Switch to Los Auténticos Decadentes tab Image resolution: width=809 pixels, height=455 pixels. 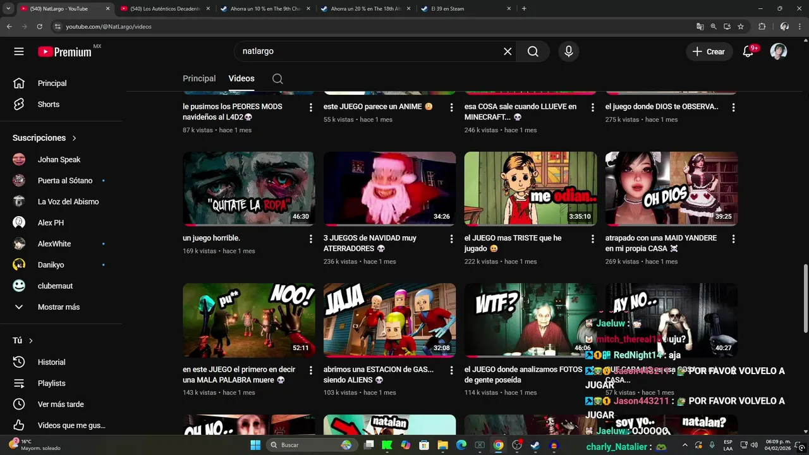tap(165, 9)
